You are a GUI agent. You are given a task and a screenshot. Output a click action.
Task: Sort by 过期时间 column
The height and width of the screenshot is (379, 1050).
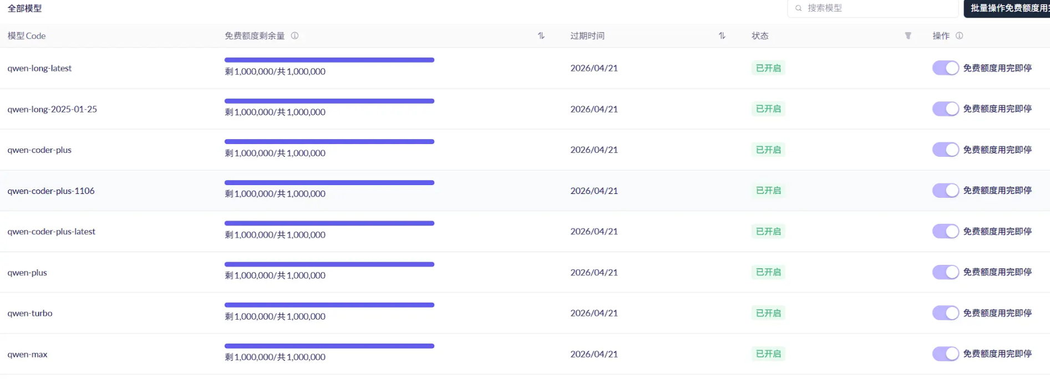722,35
